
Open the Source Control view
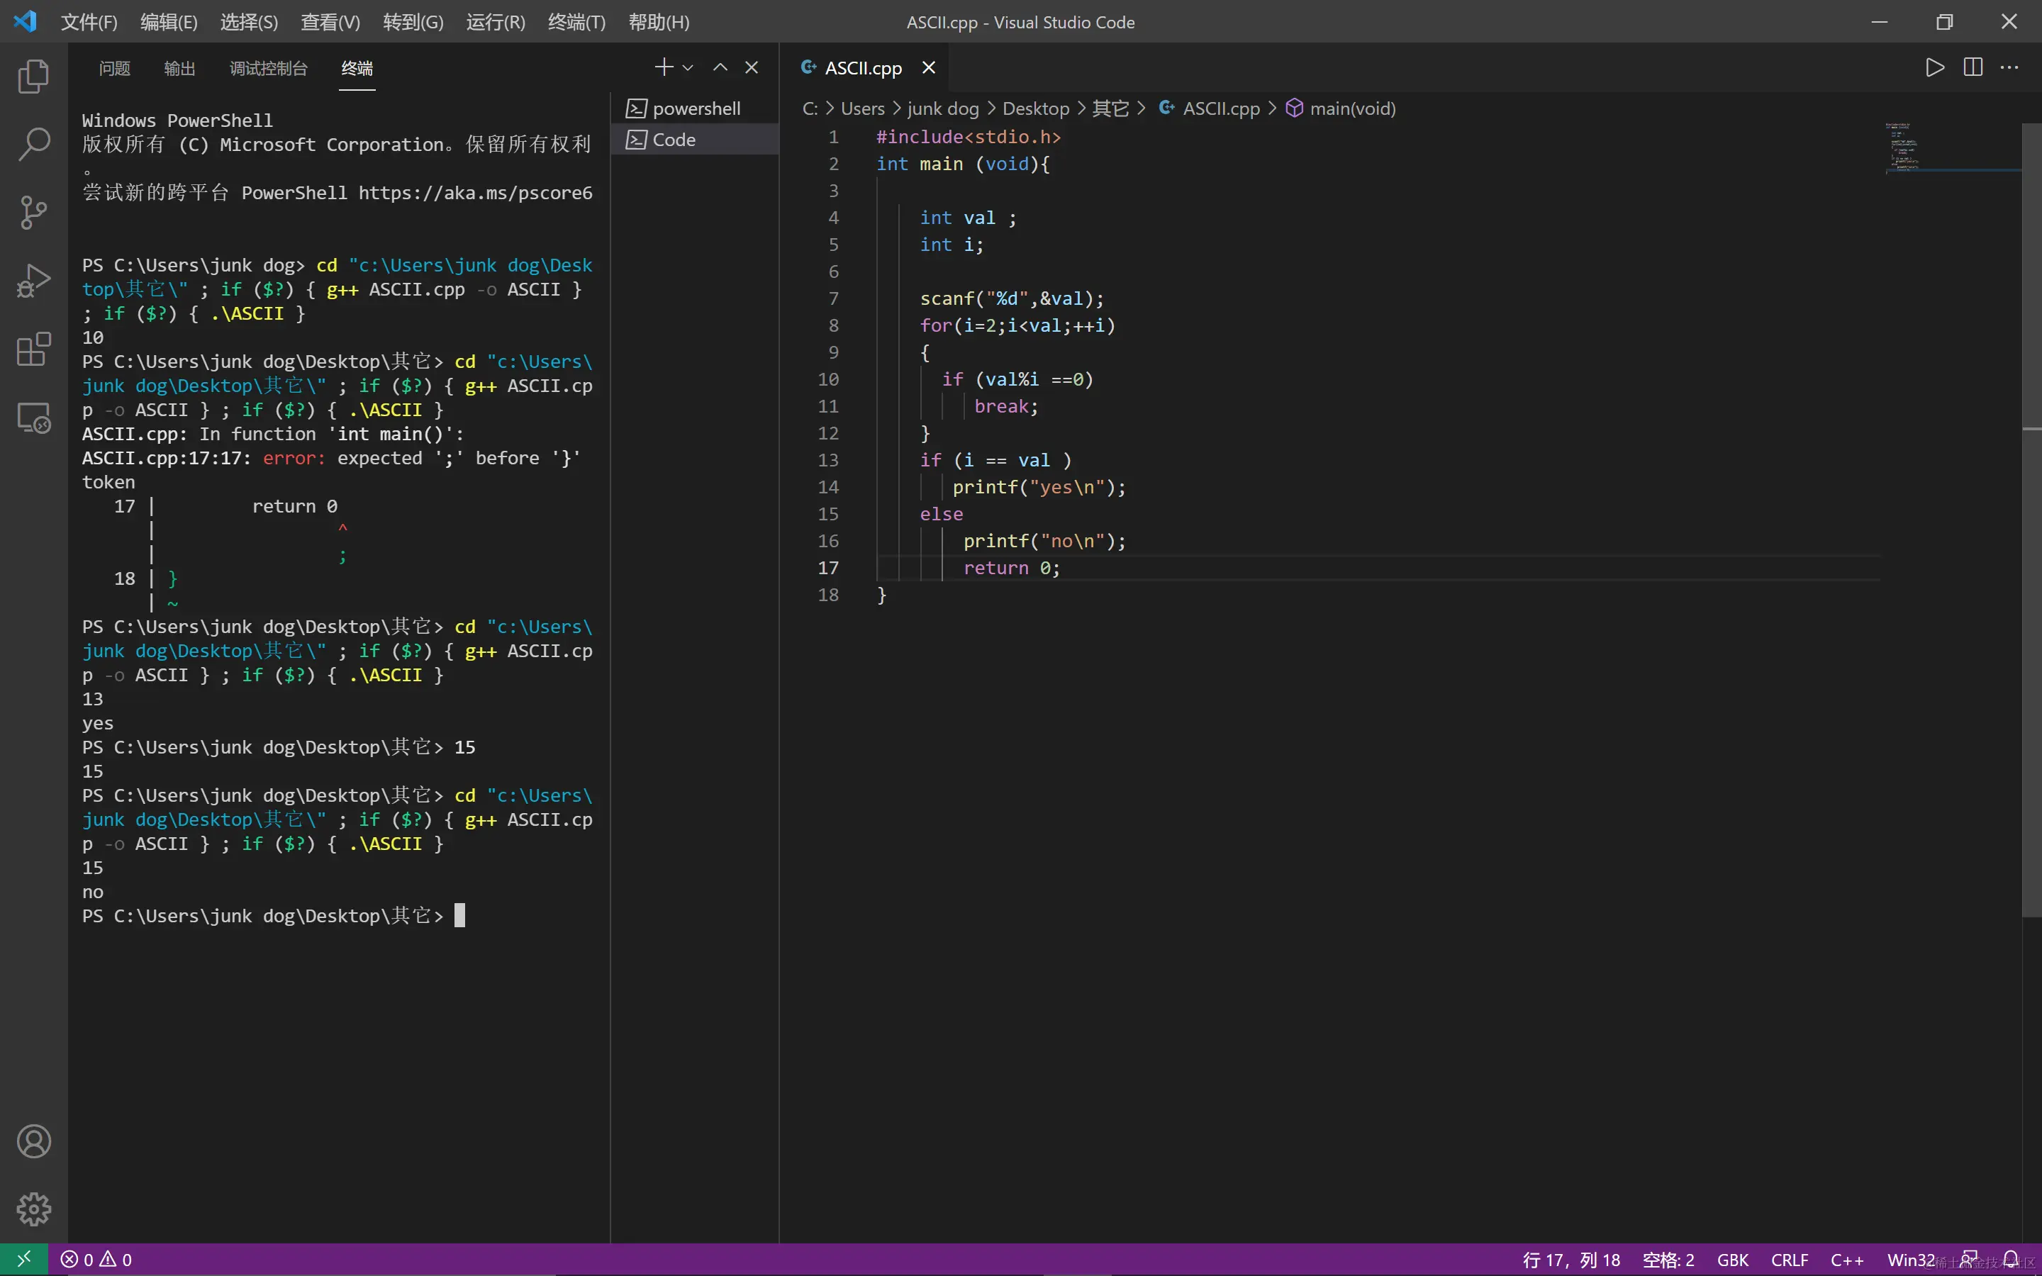click(34, 212)
